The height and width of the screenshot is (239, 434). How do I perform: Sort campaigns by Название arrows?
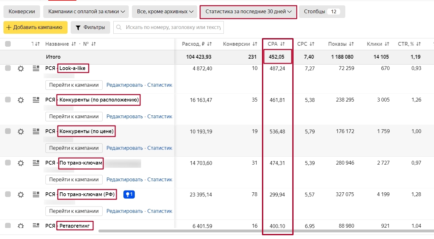[74, 44]
